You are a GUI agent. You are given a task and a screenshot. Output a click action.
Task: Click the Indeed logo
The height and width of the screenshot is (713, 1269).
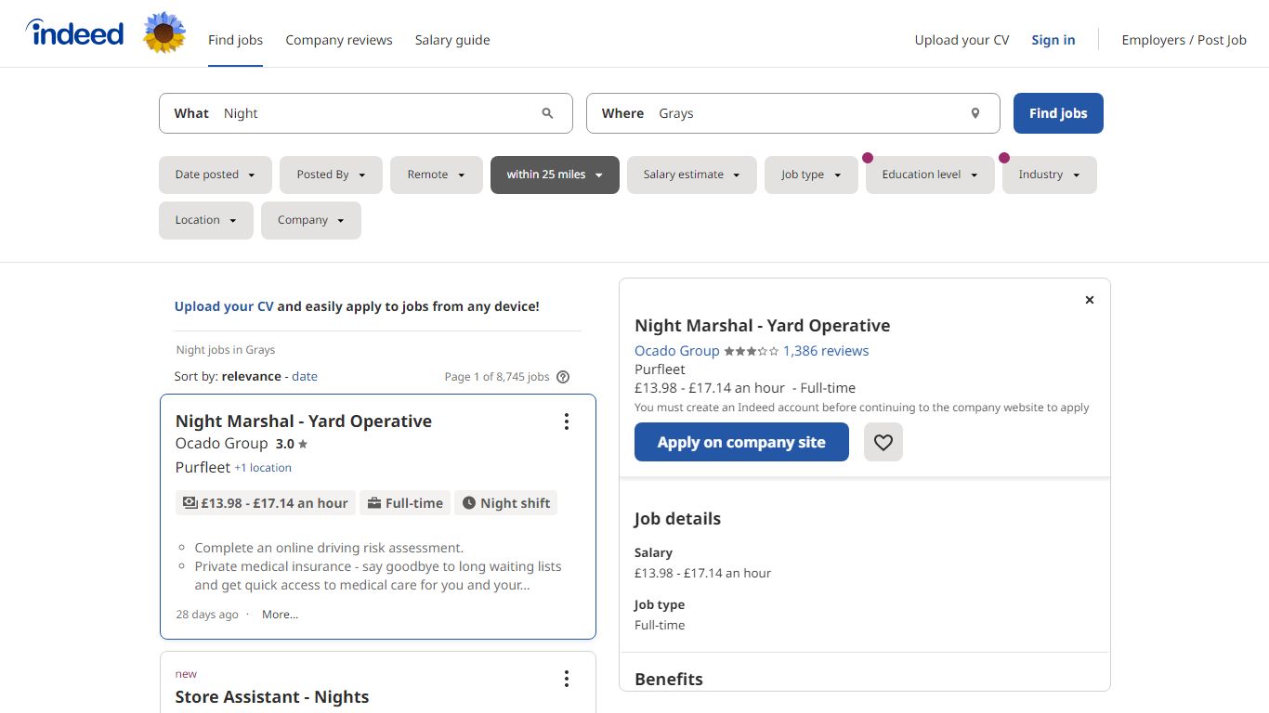click(74, 33)
